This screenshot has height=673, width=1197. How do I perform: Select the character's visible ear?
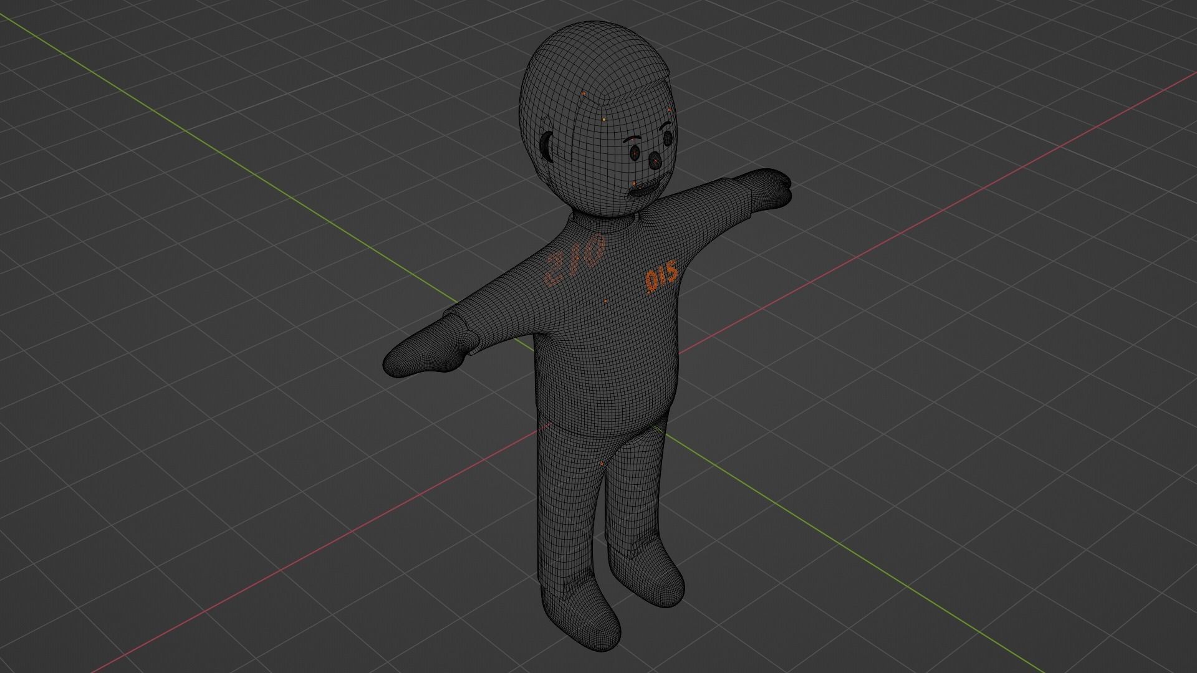547,147
